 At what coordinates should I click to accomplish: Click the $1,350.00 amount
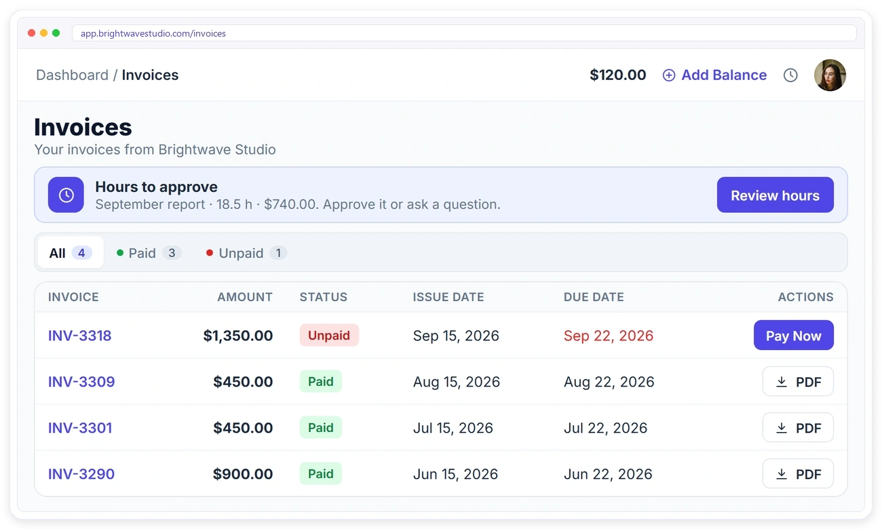(x=238, y=336)
